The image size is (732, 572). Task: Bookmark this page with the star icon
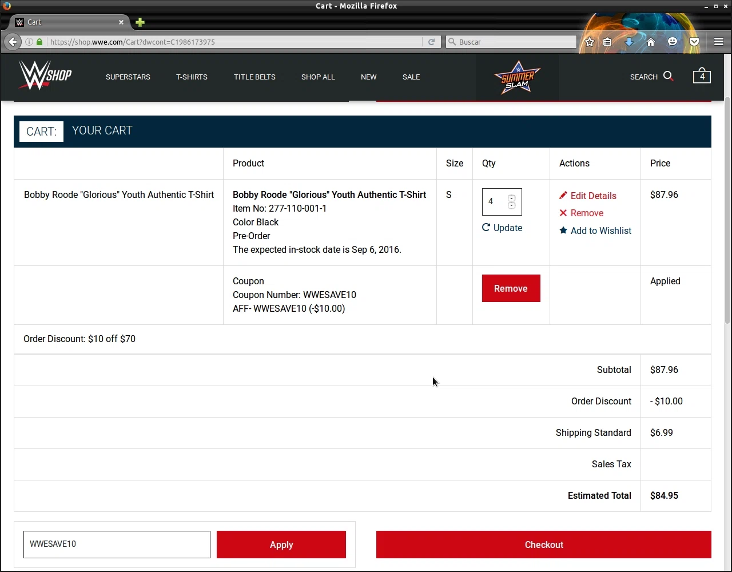[x=590, y=42]
